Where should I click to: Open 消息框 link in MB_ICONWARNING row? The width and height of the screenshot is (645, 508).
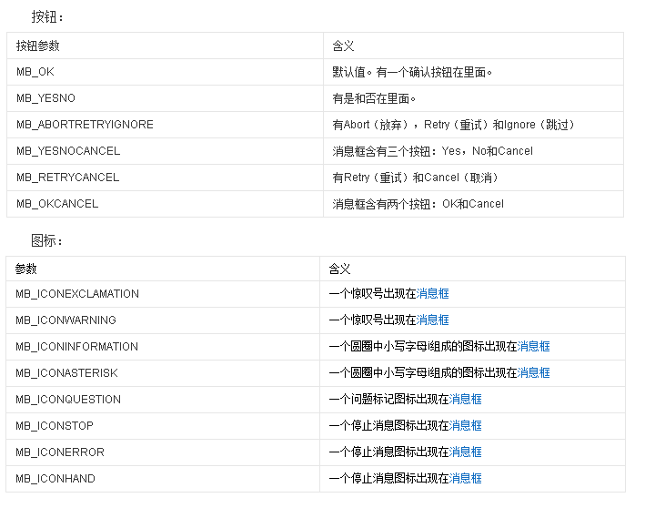432,320
